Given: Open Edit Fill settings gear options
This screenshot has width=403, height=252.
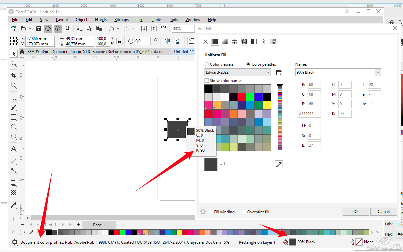Looking at the screenshot, I should pos(203,212).
